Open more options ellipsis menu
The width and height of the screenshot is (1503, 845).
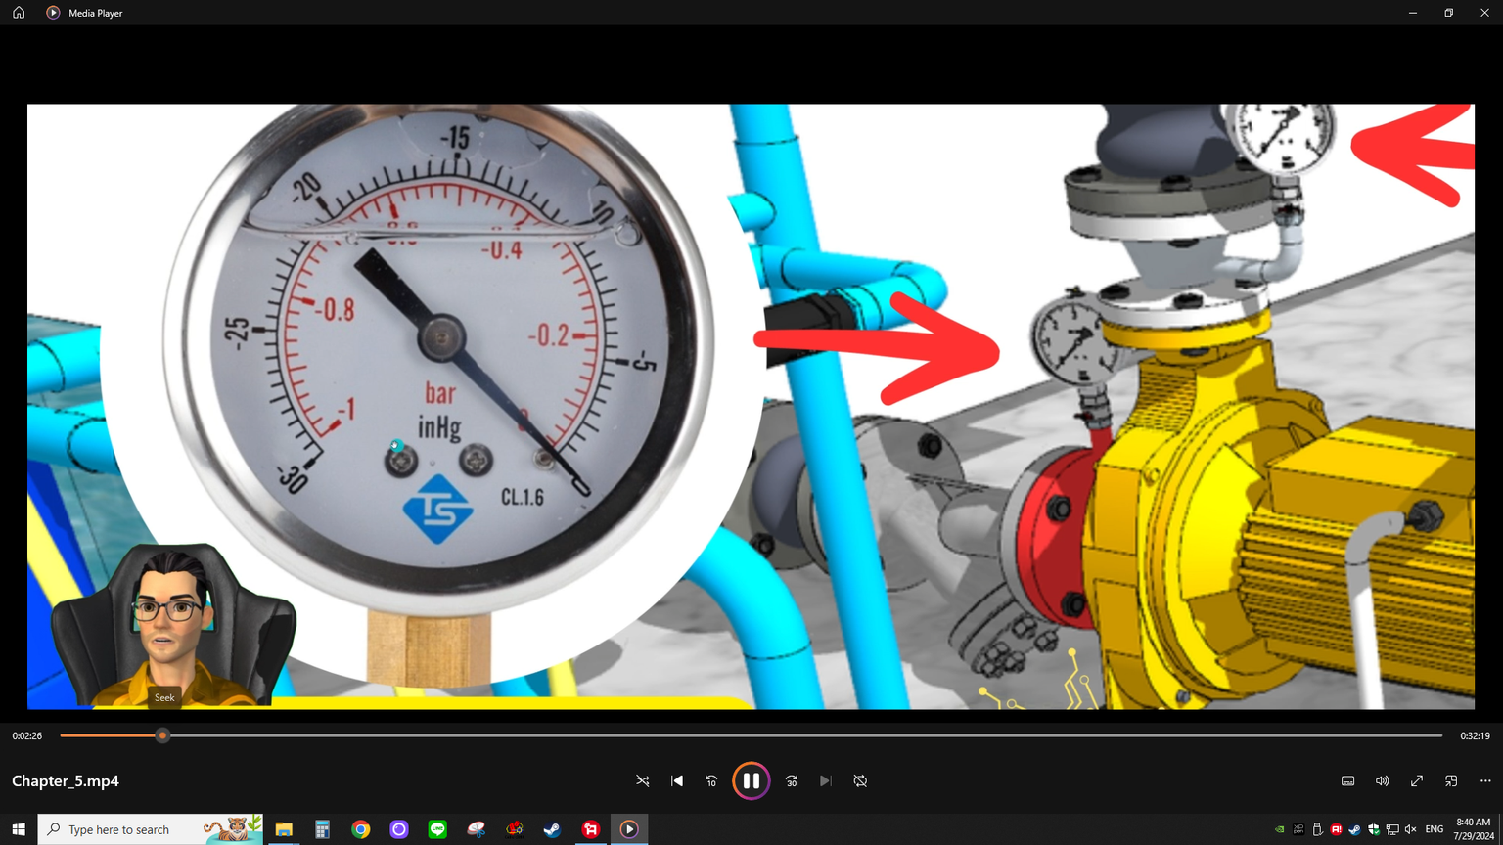[x=1485, y=781]
